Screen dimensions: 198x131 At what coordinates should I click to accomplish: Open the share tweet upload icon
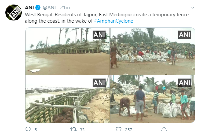(164, 129)
